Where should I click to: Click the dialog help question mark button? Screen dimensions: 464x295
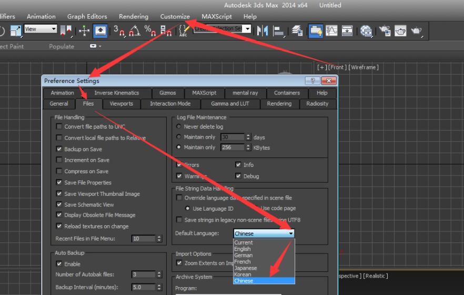coord(312,81)
